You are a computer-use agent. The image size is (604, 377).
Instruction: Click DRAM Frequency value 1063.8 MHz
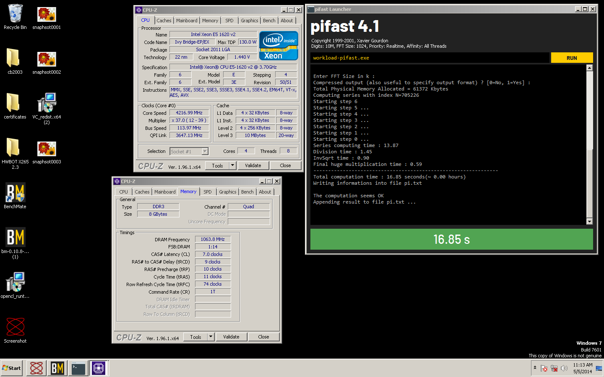(x=213, y=239)
